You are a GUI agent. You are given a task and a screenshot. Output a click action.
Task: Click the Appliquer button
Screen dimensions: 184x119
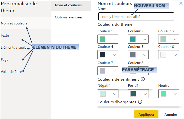tap(146, 114)
